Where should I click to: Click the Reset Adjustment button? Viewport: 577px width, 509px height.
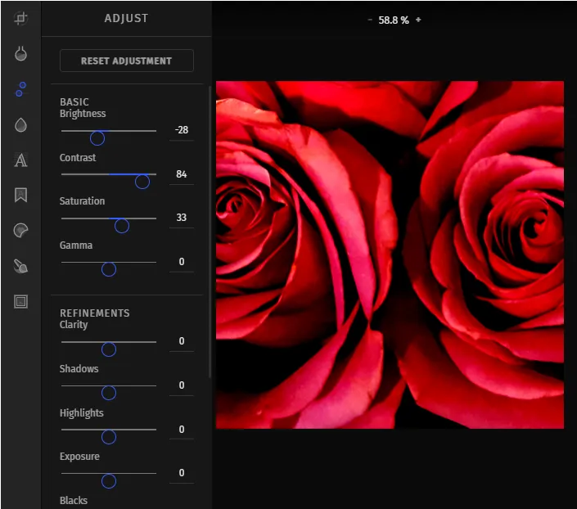click(127, 61)
